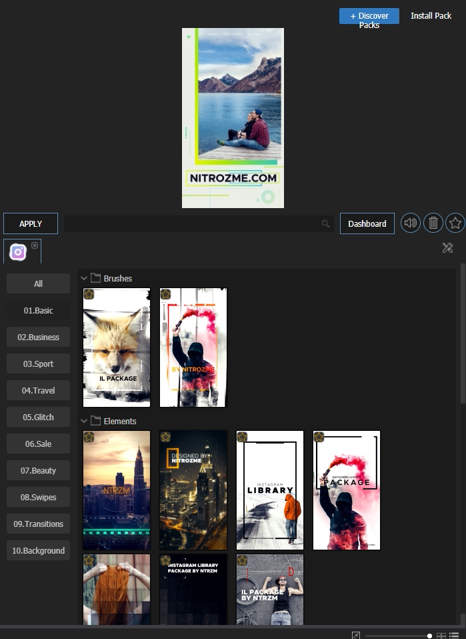Switch to list view icon
466x639 pixels.
pos(454,636)
